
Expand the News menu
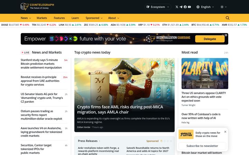[26, 18]
